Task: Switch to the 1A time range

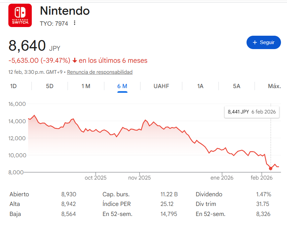Action: 200,86
